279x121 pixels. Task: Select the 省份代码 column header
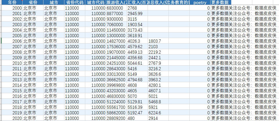point(75,3)
